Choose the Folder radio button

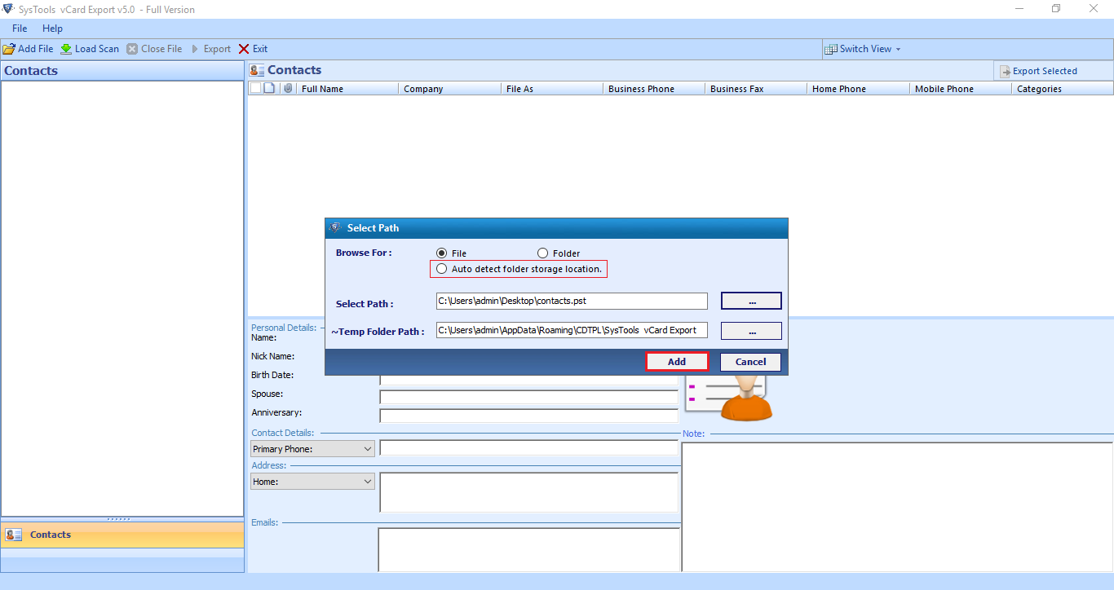tap(542, 253)
